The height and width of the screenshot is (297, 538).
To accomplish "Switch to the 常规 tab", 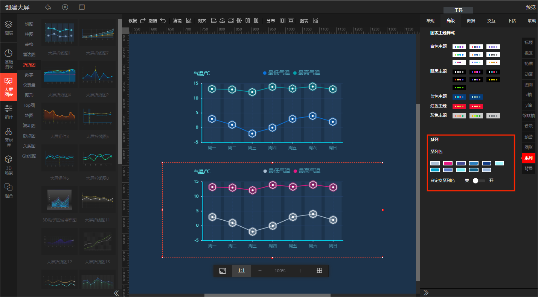I will pyautogui.click(x=430, y=21).
